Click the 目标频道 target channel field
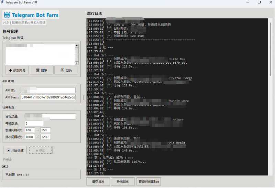The height and width of the screenshot is (188, 275). 50,116
